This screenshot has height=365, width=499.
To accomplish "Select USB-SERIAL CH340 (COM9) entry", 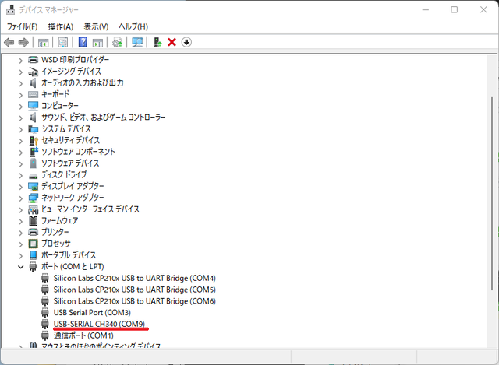I will click(x=99, y=324).
